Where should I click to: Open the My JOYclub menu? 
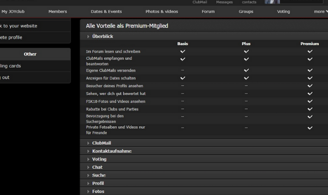(13, 11)
